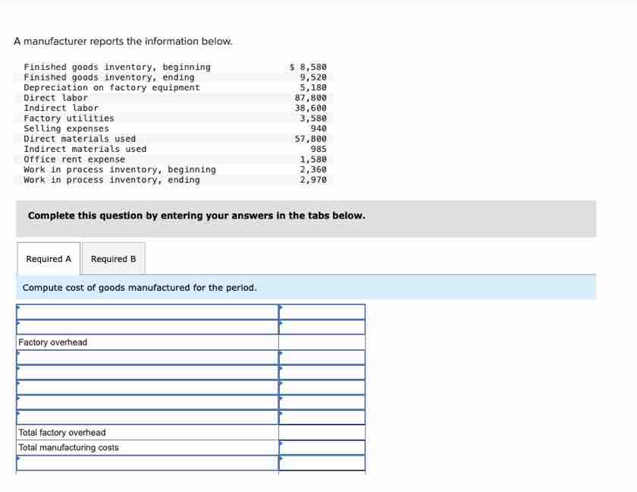Open the first label dropdown below Factory overhead
The image size is (637, 492).
coord(147,358)
